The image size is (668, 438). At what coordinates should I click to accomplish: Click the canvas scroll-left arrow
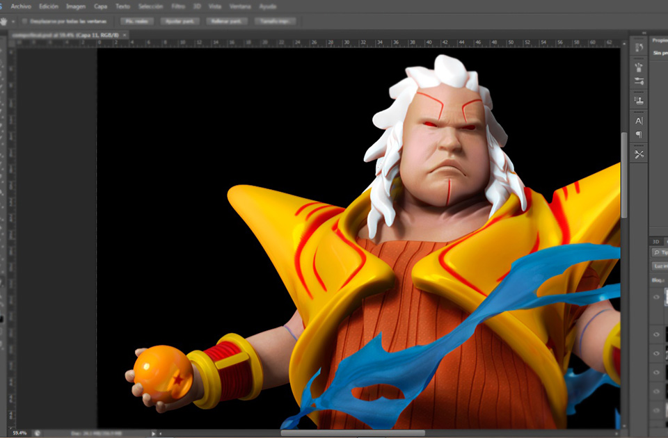pyautogui.click(x=160, y=433)
